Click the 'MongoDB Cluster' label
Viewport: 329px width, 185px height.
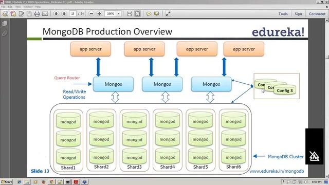pos(286,157)
